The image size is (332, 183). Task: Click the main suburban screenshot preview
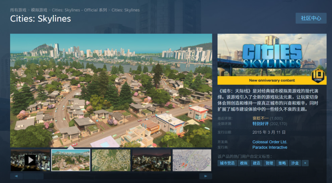(111, 90)
